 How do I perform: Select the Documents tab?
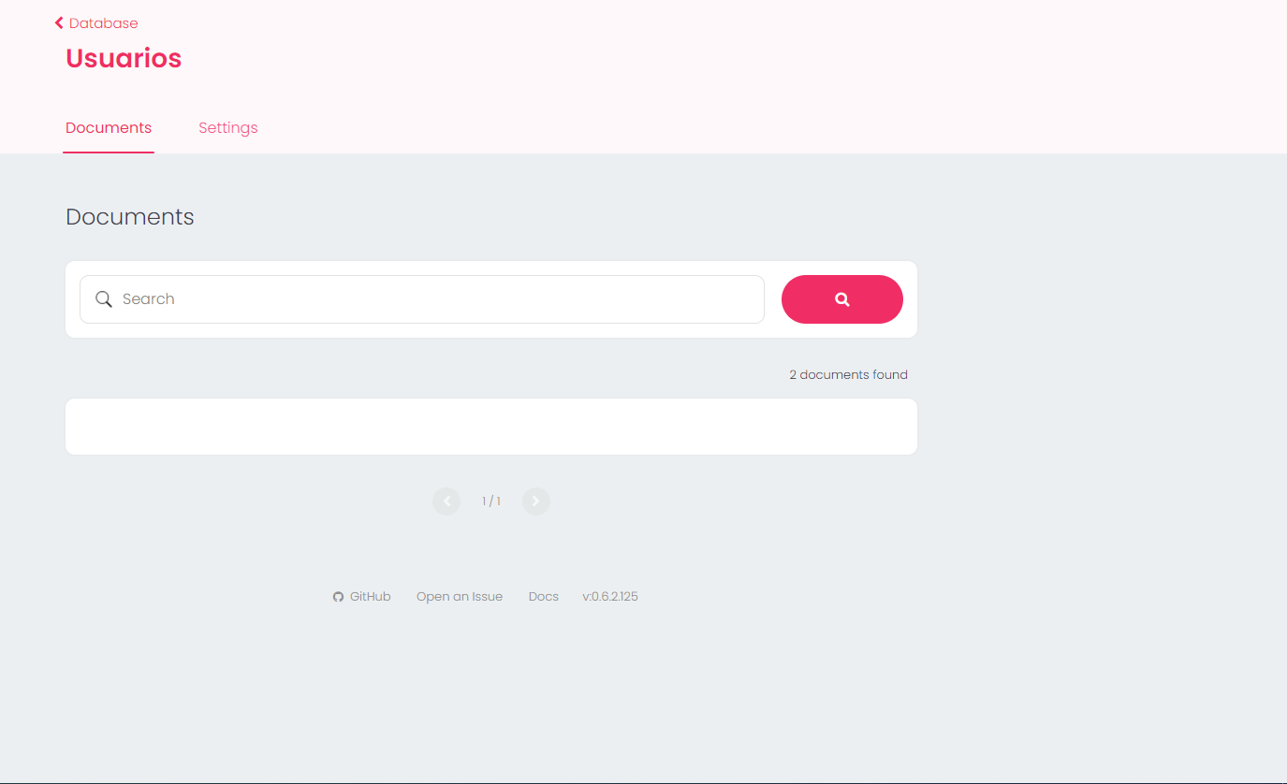click(108, 127)
